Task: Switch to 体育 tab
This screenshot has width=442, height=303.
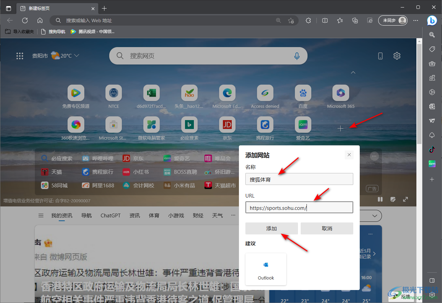Action: pos(154,215)
